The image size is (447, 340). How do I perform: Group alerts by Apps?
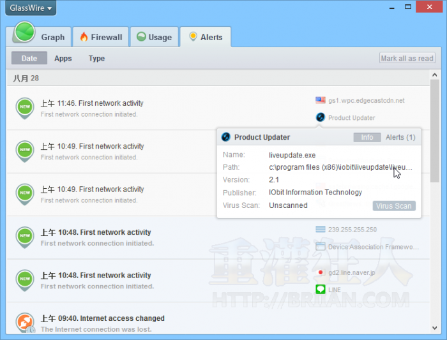[x=63, y=58]
